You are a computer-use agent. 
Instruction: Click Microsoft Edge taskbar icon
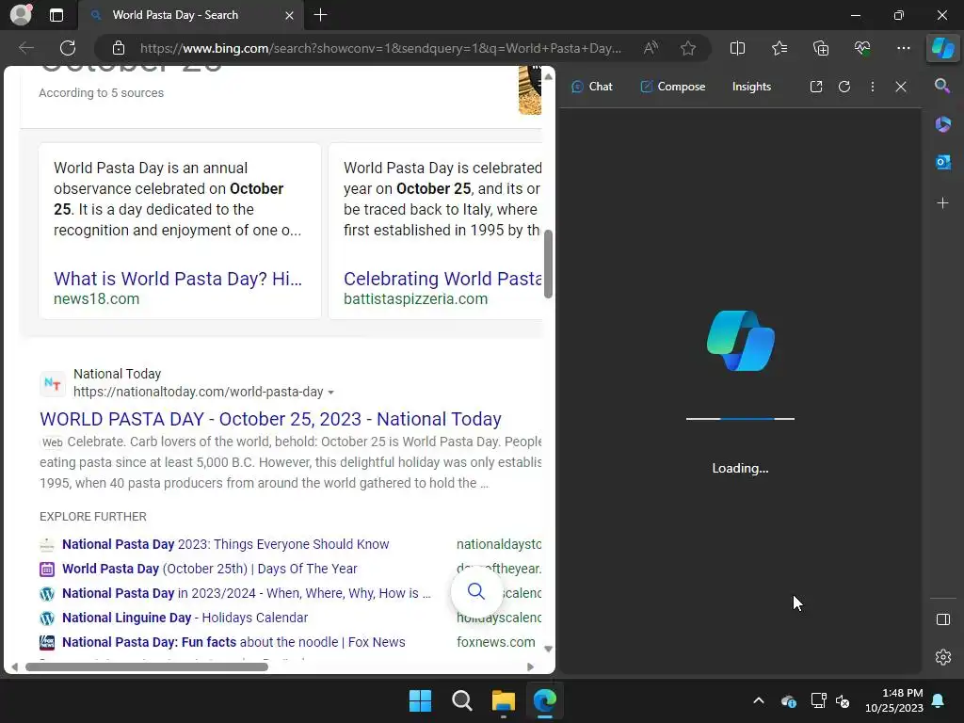(545, 700)
